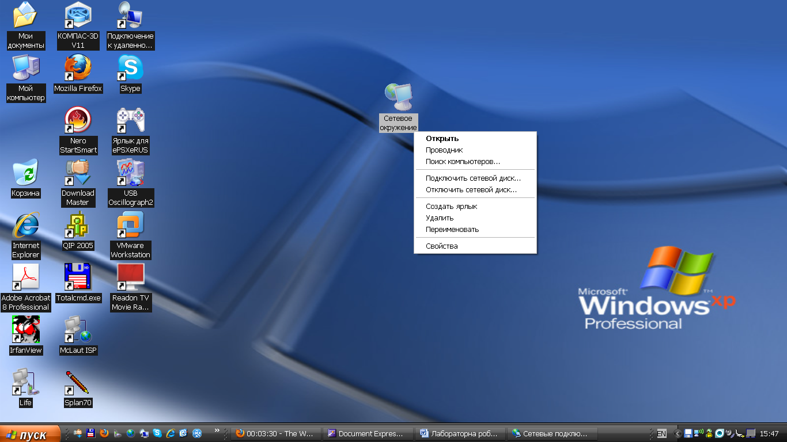Screen dimensions: 787x442
Task: Select the Skype desktop shortcut
Action: 130,74
